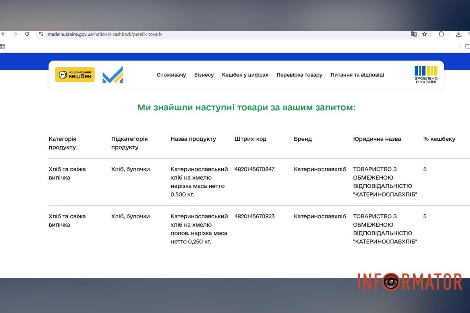This screenshot has height=313, width=470.
Task: Reload the page with refresh icon
Action: pos(27,34)
